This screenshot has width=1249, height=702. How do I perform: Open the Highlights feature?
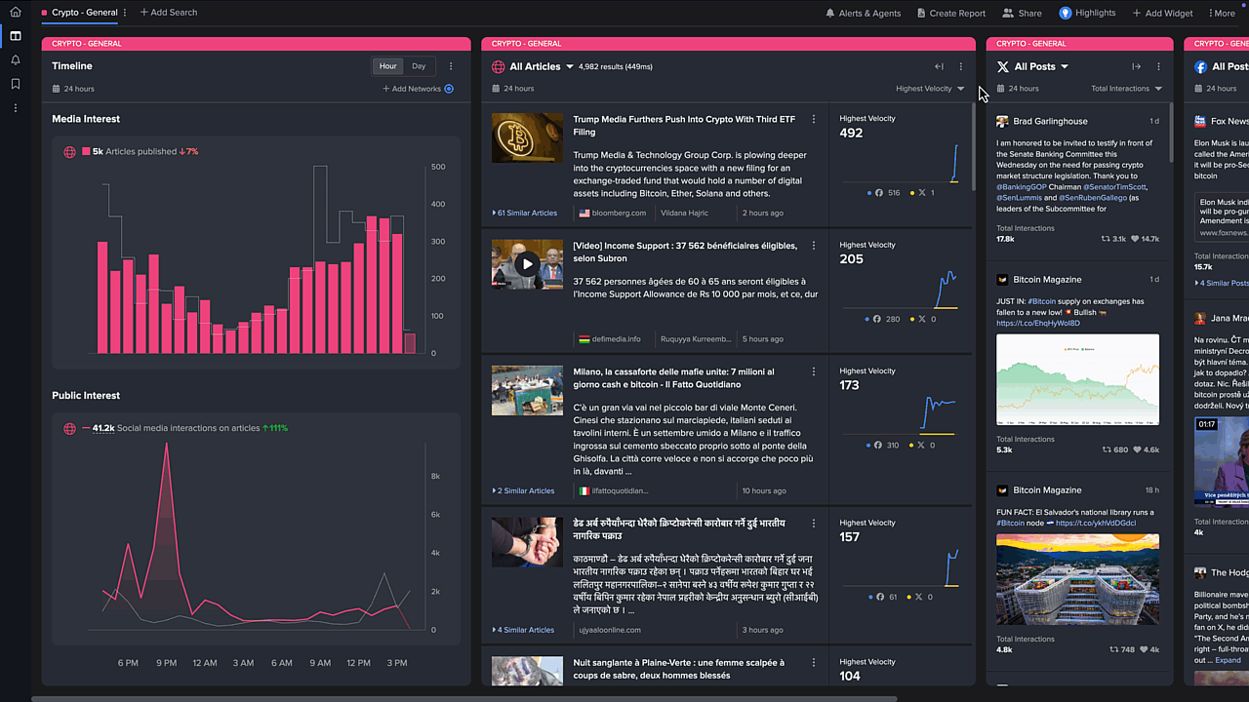tap(1087, 13)
